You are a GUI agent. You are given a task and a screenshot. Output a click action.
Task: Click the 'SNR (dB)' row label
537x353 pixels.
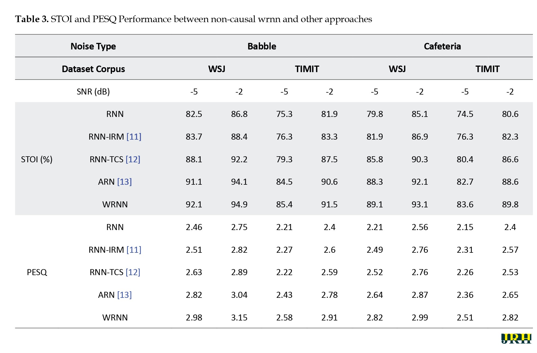tap(93, 92)
